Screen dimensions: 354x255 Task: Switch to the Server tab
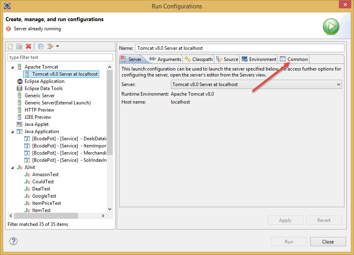click(132, 59)
